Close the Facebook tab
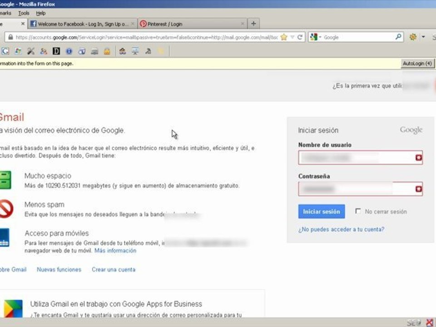Image resolution: width=436 pixels, height=327 pixels. (x=133, y=24)
